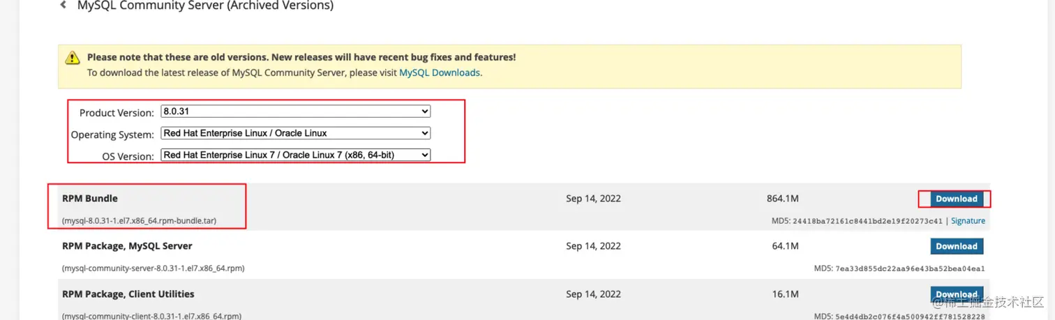
Task: Click the MySQL Server MD5 checksum value
Action: [x=909, y=268]
